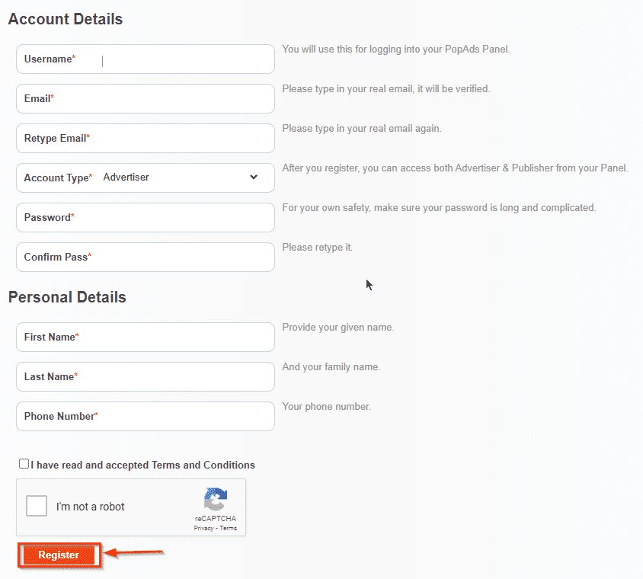Click the reCAPTCHA logo icon
This screenshot has width=643, height=579.
coord(215,500)
